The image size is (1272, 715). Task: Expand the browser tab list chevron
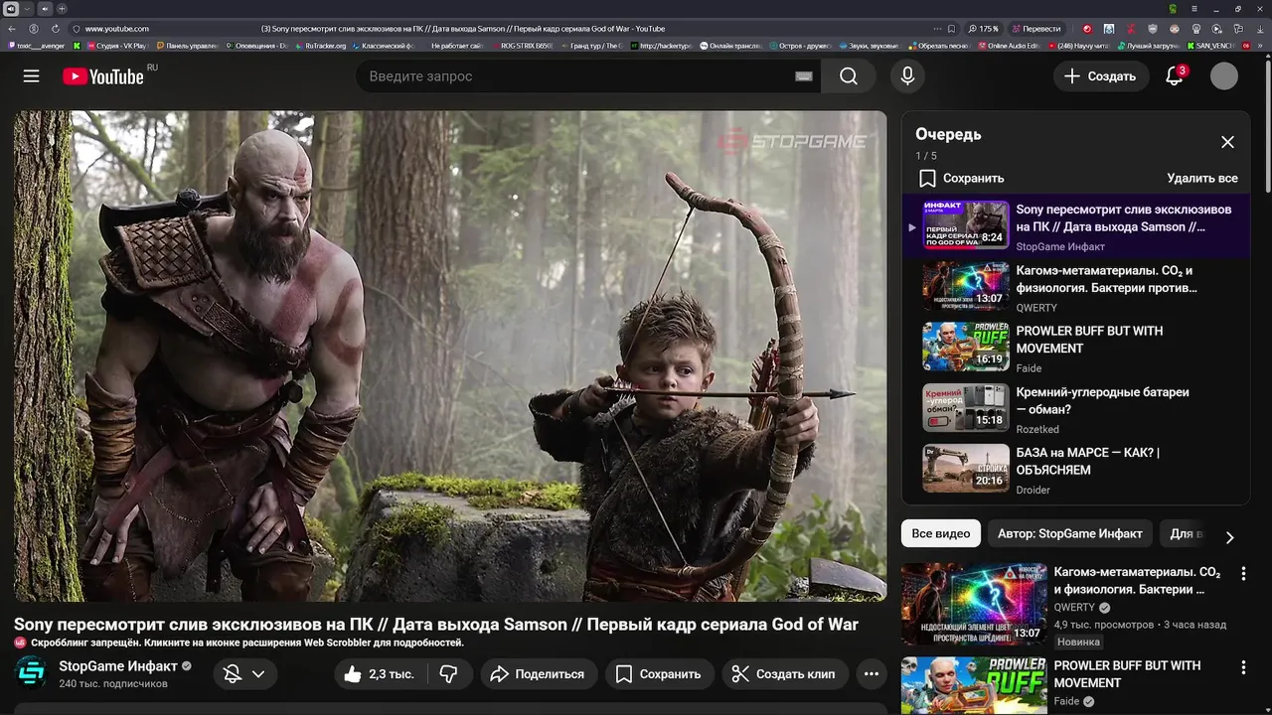coord(28,8)
